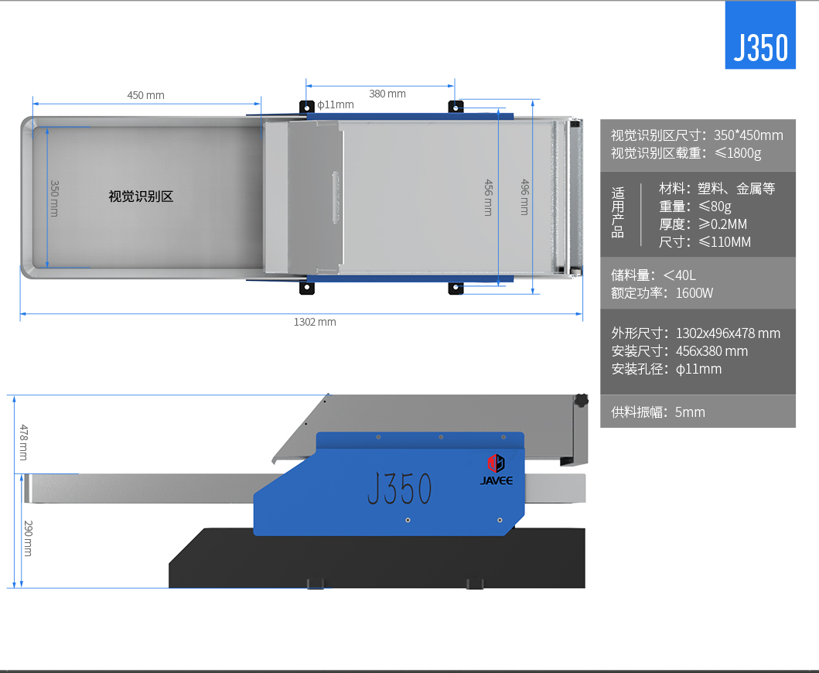Click the 450 mm dimension label
819x673 pixels.
point(145,95)
